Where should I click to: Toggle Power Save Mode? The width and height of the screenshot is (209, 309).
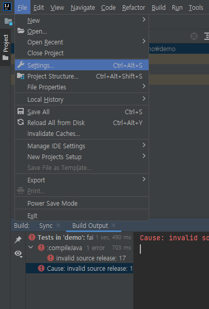(82, 203)
